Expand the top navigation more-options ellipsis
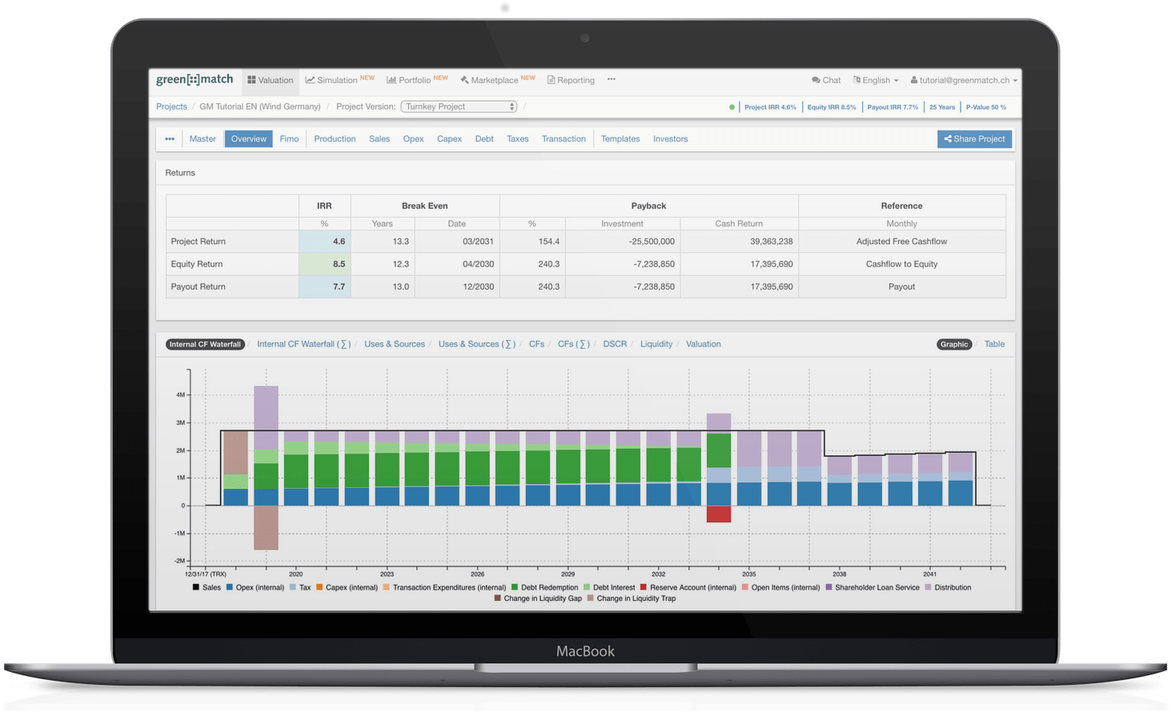The height and width of the screenshot is (712, 1171). pyautogui.click(x=612, y=79)
